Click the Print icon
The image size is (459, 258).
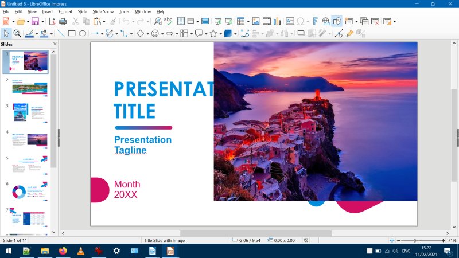pyautogui.click(x=63, y=21)
